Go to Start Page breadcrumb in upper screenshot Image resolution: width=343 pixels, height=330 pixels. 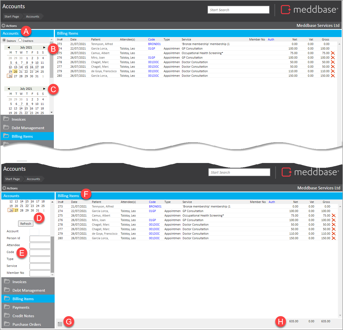pos(12,17)
